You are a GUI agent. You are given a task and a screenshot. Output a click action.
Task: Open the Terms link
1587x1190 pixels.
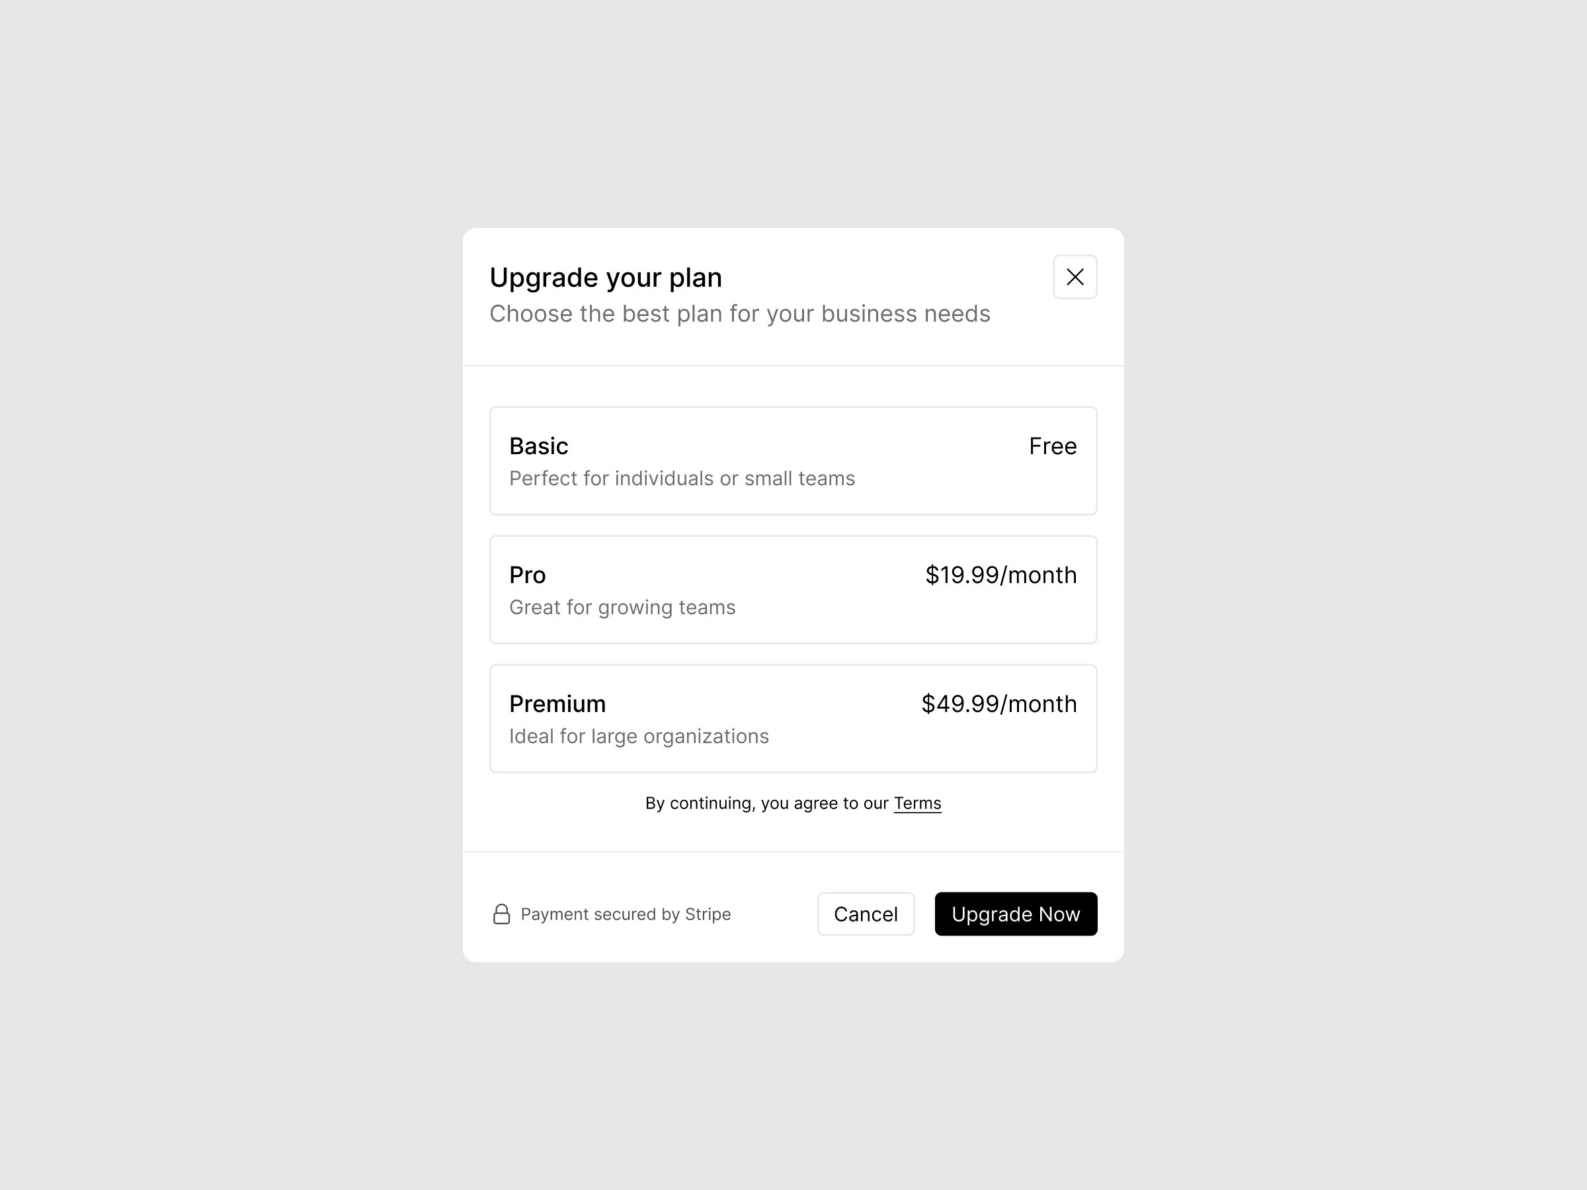(x=917, y=803)
